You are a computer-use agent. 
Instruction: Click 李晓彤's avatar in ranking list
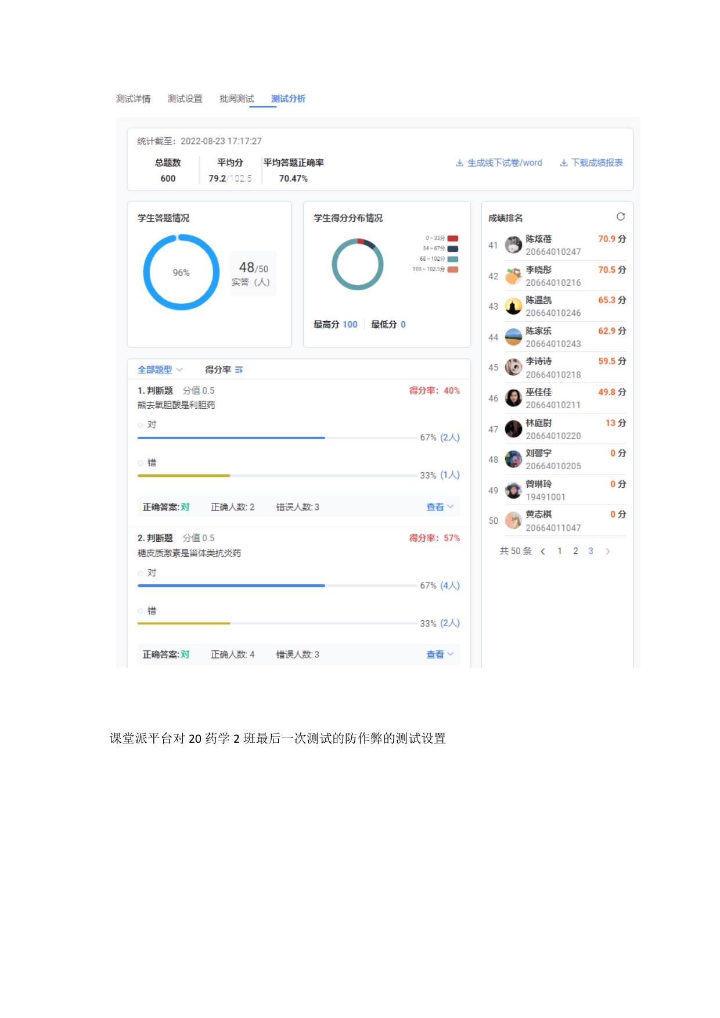[x=513, y=276]
